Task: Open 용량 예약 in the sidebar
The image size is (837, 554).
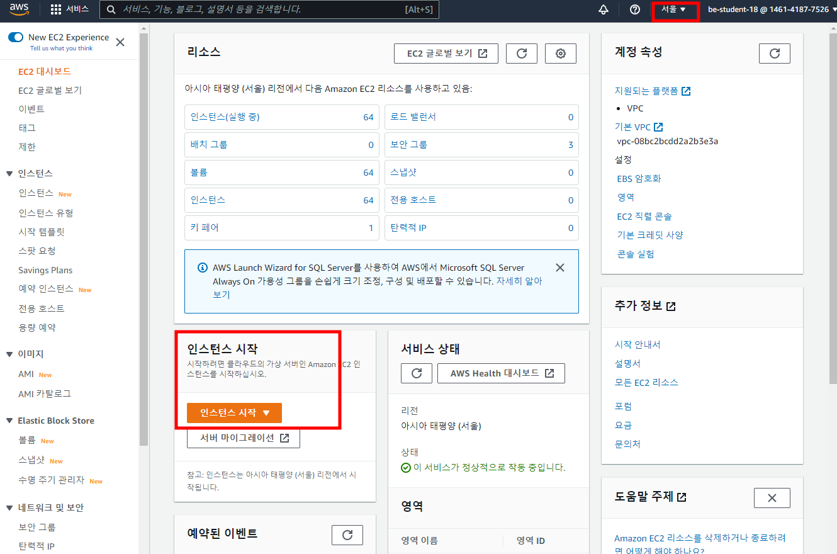Action: [x=37, y=327]
